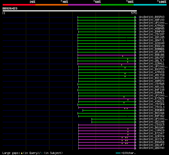Click the yellow query-gap legend marker
The height and width of the screenshot is (155, 169).
click(22, 153)
